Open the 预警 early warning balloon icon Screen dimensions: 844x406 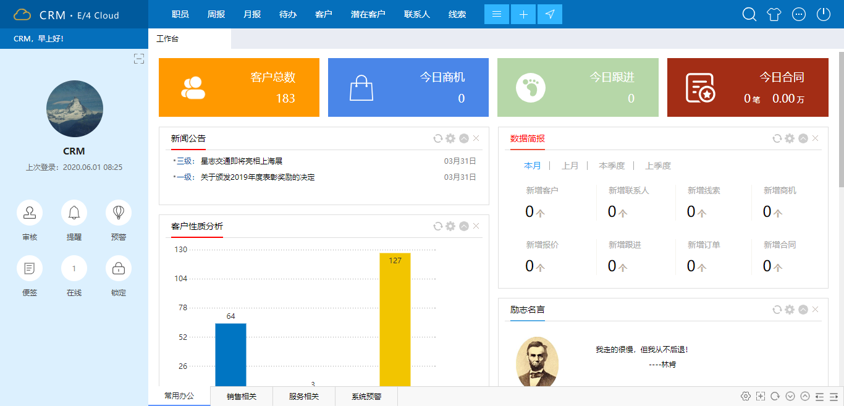click(118, 213)
